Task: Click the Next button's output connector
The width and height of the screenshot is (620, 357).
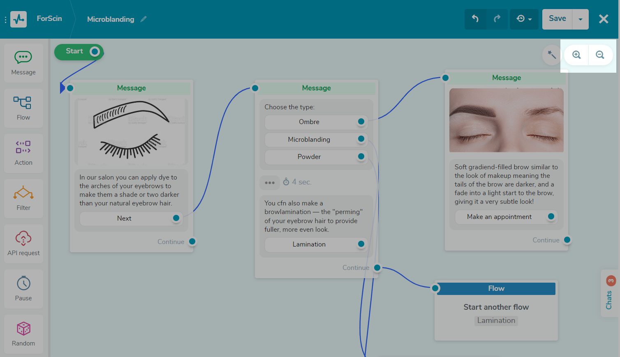Action: coord(176,218)
